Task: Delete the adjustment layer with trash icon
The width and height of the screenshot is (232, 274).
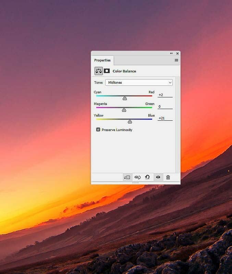Action: coord(168,177)
